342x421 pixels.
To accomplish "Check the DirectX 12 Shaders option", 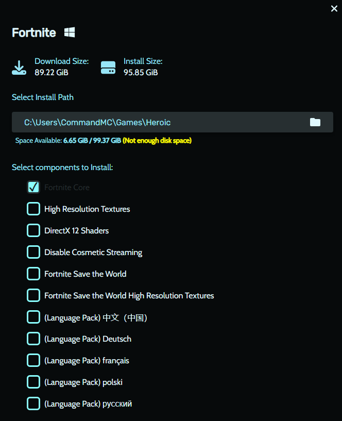I will click(x=33, y=230).
